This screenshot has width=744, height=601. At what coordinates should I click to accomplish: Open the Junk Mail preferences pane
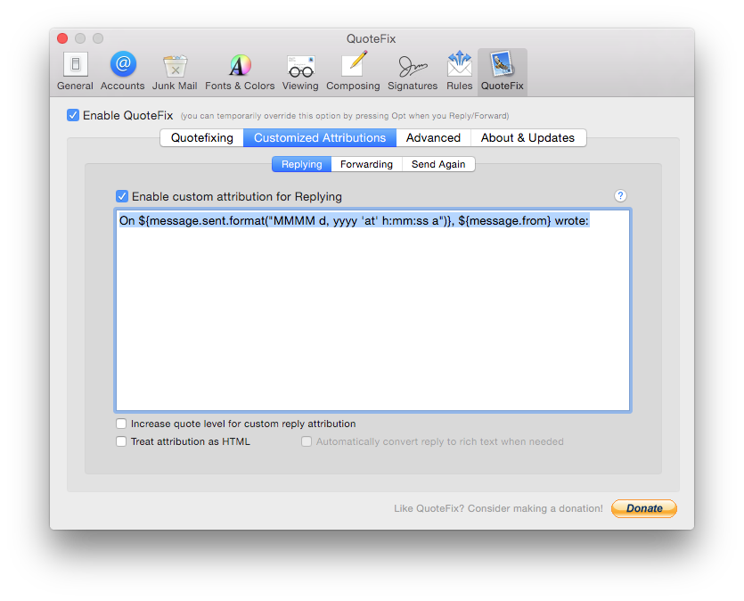click(x=175, y=71)
